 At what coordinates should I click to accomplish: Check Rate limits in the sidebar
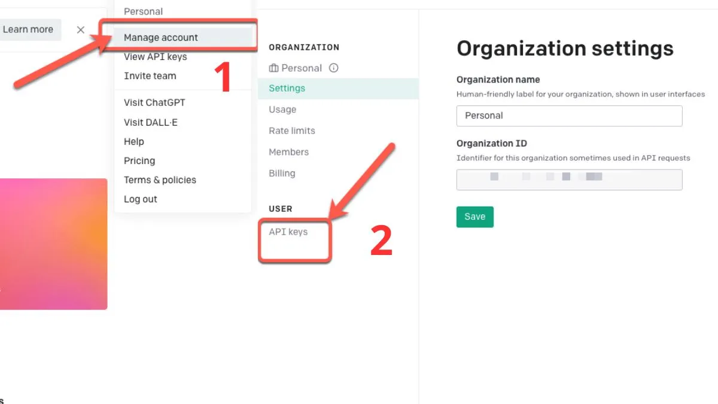[291, 130]
